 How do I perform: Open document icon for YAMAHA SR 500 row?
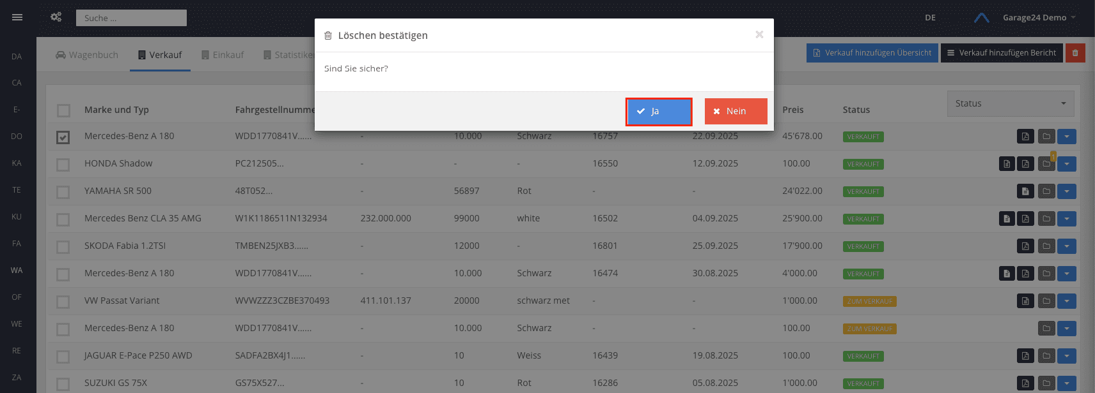(x=1025, y=191)
